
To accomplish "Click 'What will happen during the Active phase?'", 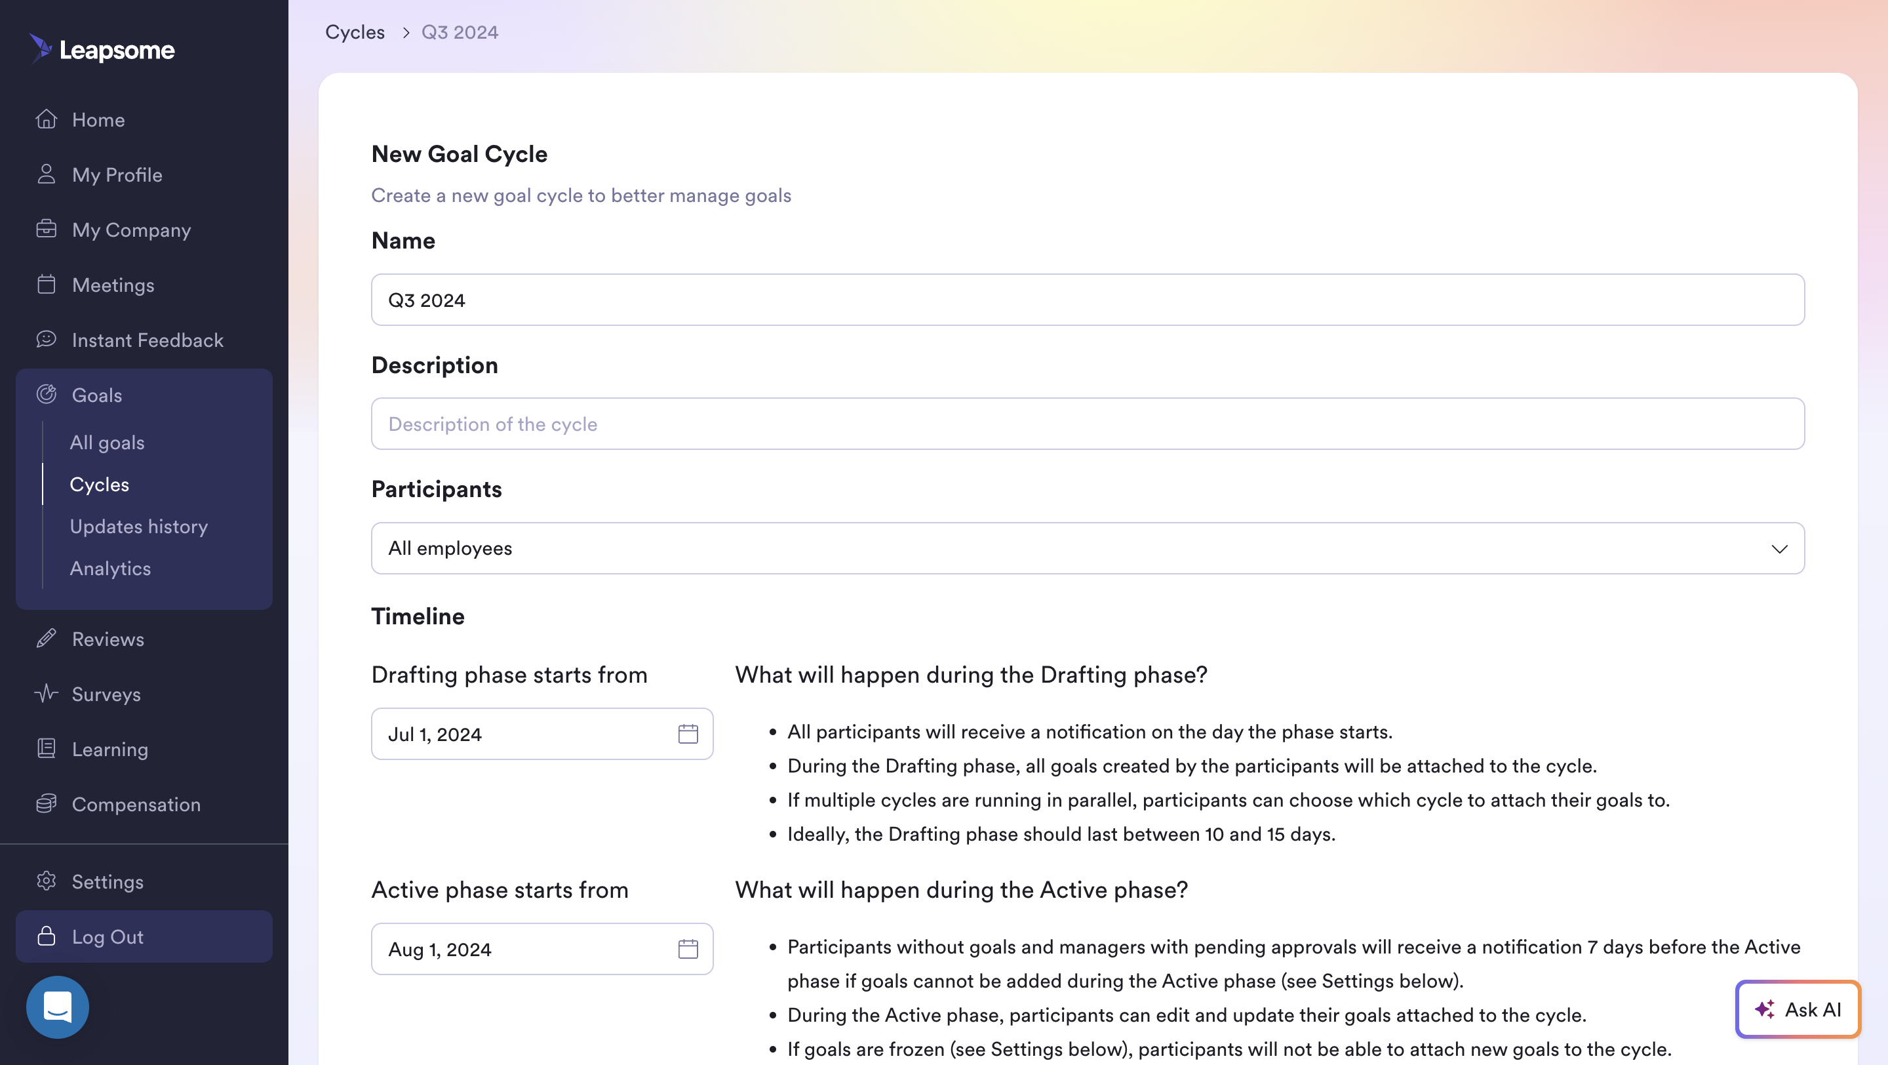I will point(962,889).
